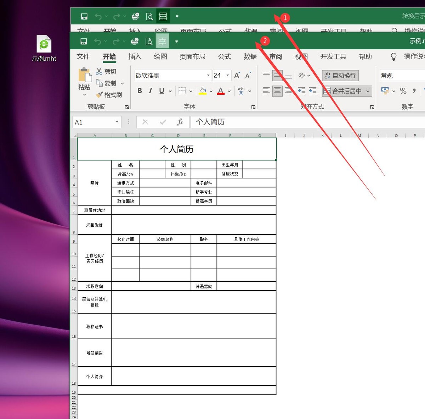The image size is (425, 419).
Task: Apply percent style with the % icon
Action: 403,91
